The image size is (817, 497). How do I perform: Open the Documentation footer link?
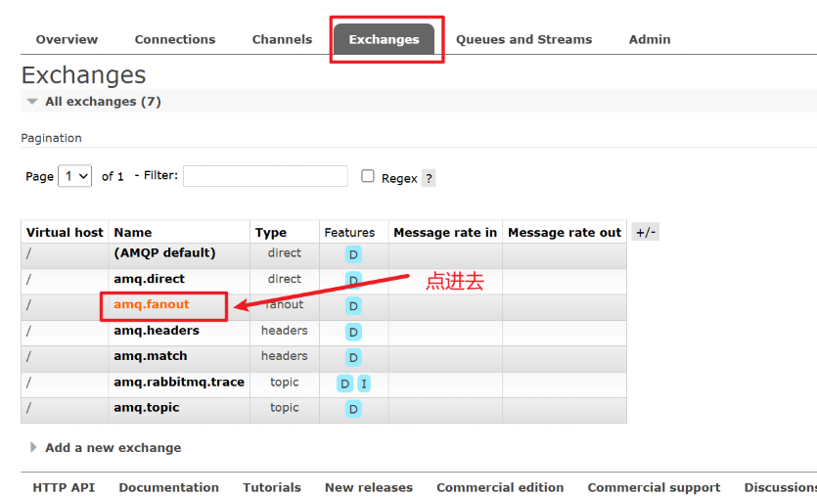[169, 487]
